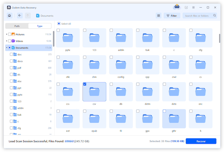Collapse the Documents tree node

(x=6, y=48)
